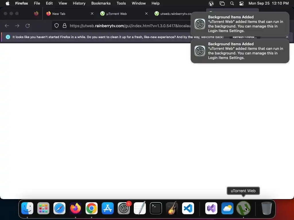
Task: Close the µTorrent Web tab
Action: (146, 14)
